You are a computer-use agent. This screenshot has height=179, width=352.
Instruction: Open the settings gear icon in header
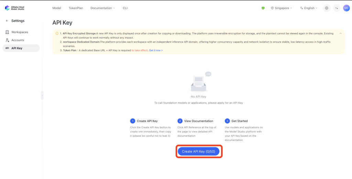327,8
